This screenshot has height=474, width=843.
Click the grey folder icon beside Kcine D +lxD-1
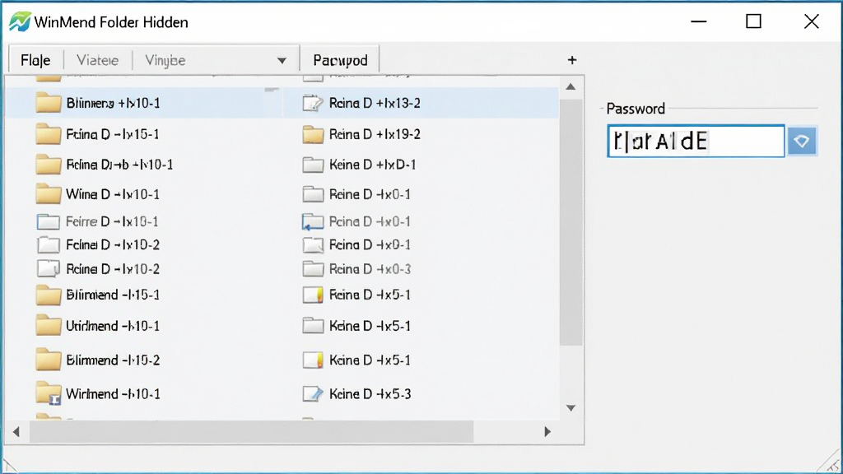pyautogui.click(x=313, y=165)
